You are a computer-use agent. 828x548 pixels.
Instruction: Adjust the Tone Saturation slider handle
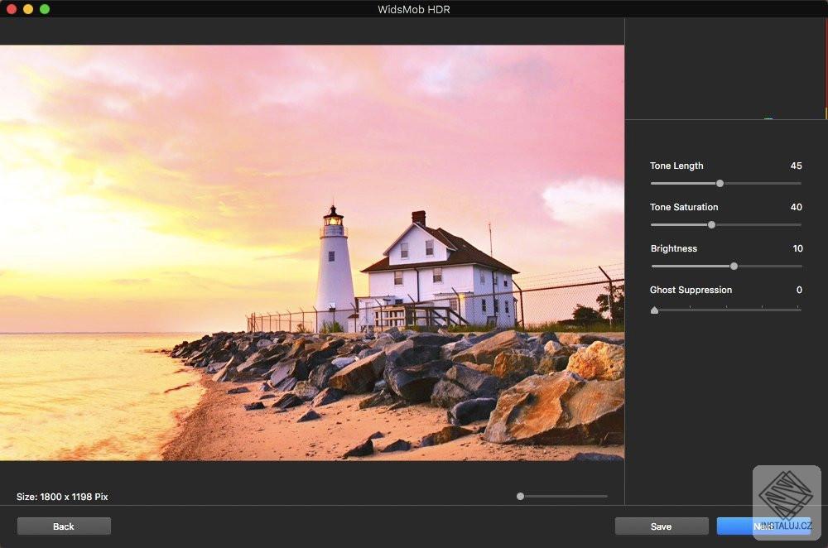[x=710, y=224]
